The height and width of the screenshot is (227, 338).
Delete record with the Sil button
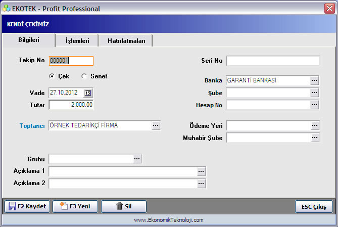click(124, 206)
